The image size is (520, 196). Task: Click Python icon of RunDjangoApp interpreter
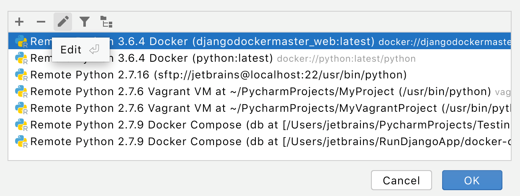21,141
